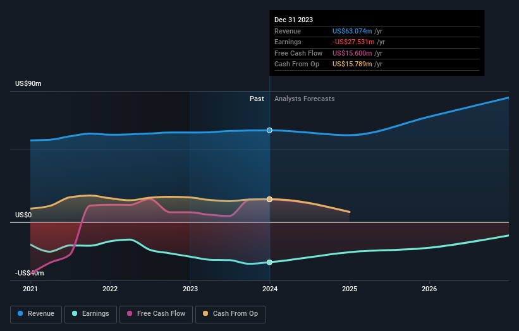Select the 2023 x-axis label

[190, 289]
